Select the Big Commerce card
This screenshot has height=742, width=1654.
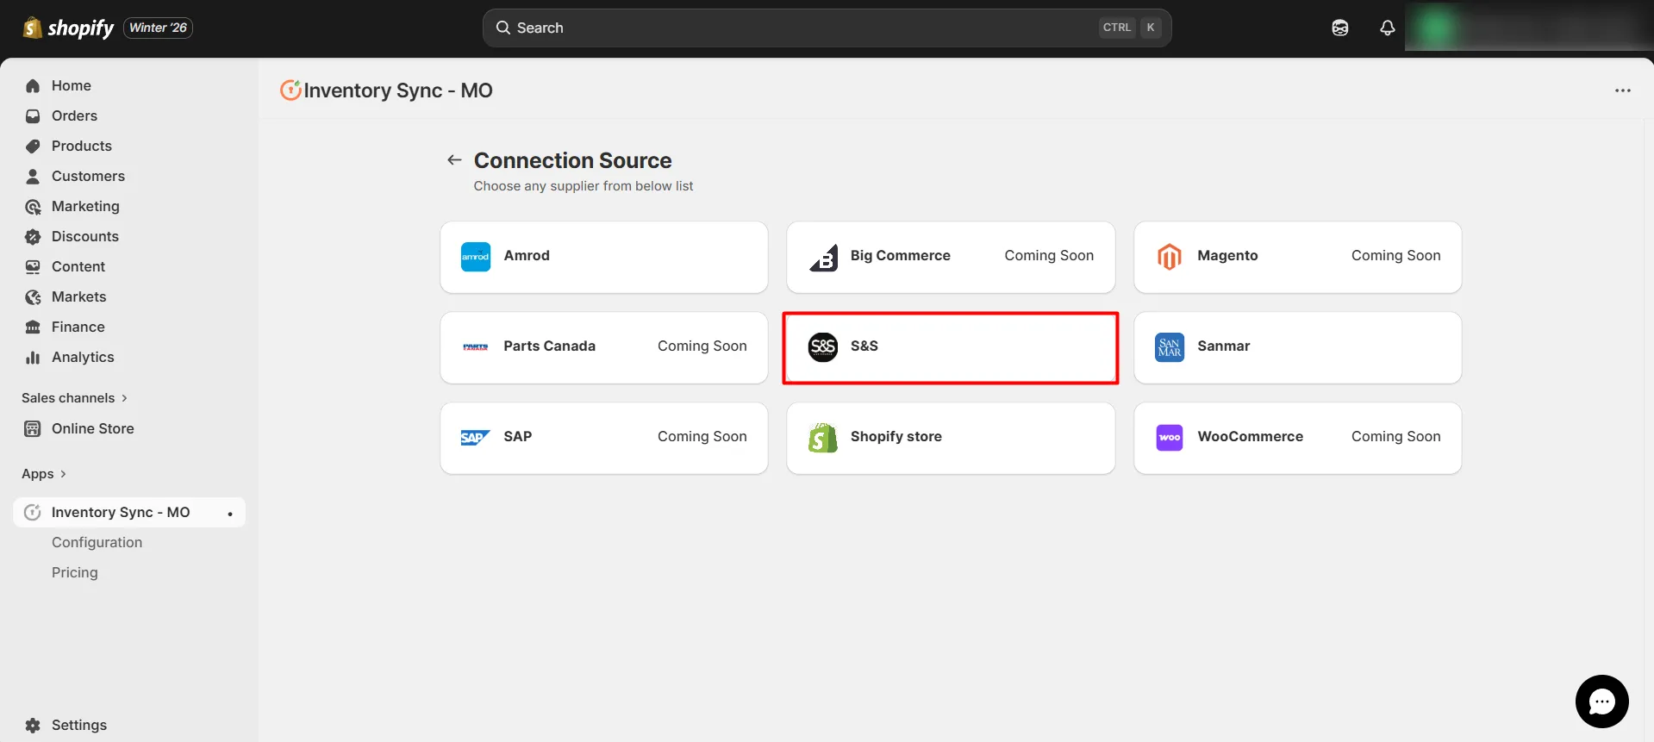[951, 257]
